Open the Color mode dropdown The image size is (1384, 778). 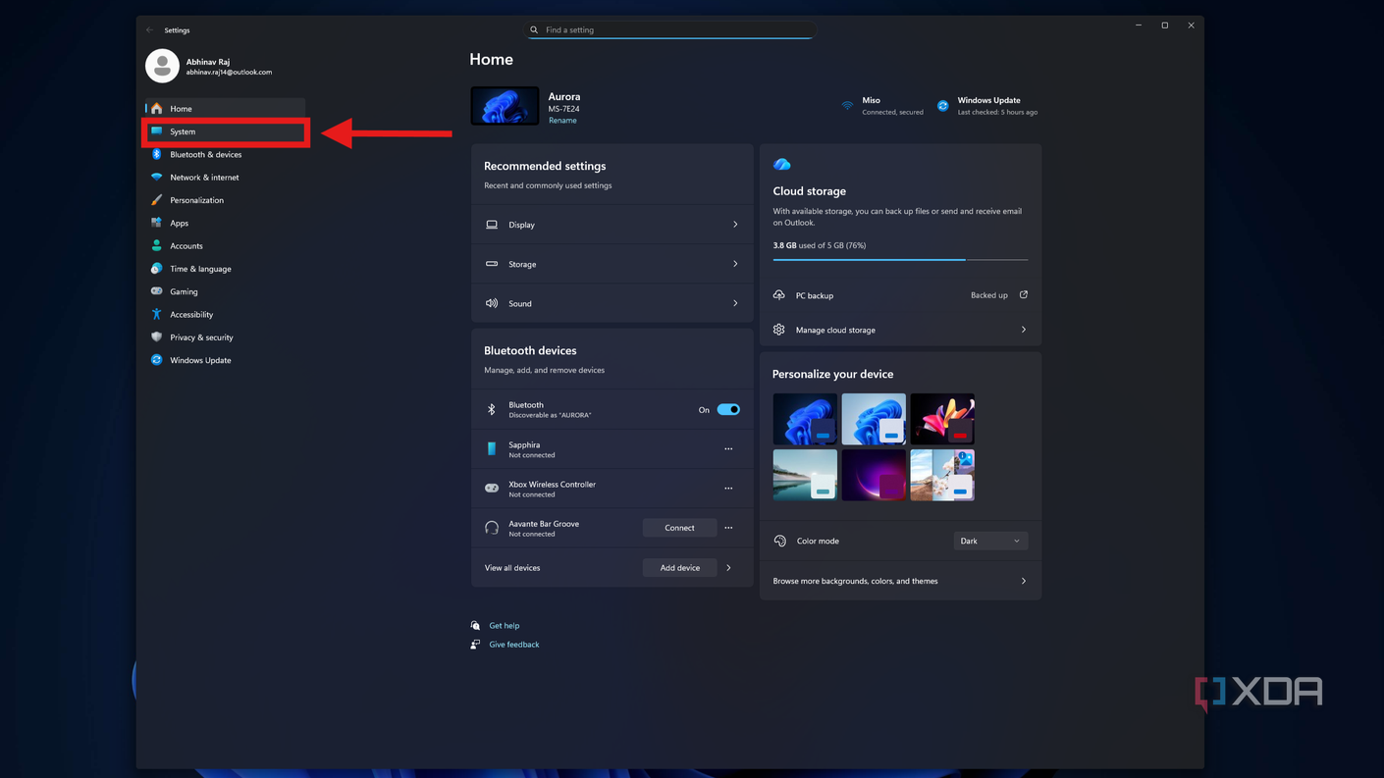pos(989,541)
